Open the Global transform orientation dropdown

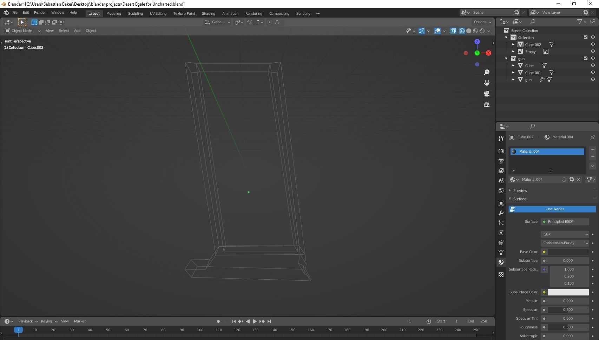coord(217,22)
